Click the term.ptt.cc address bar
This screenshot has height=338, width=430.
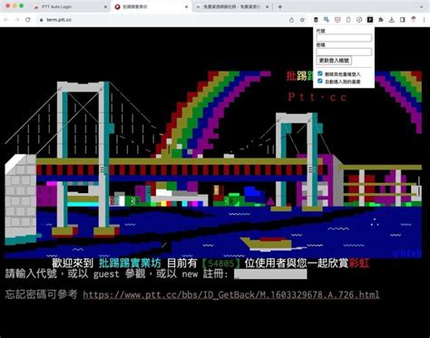coord(163,20)
